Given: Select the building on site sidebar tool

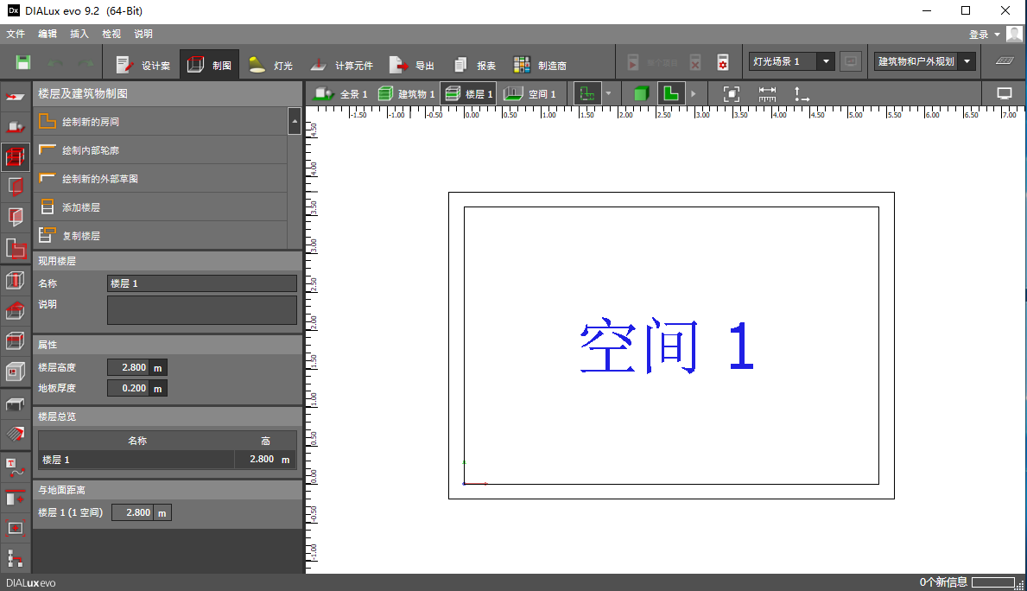Looking at the screenshot, I should click(x=16, y=127).
